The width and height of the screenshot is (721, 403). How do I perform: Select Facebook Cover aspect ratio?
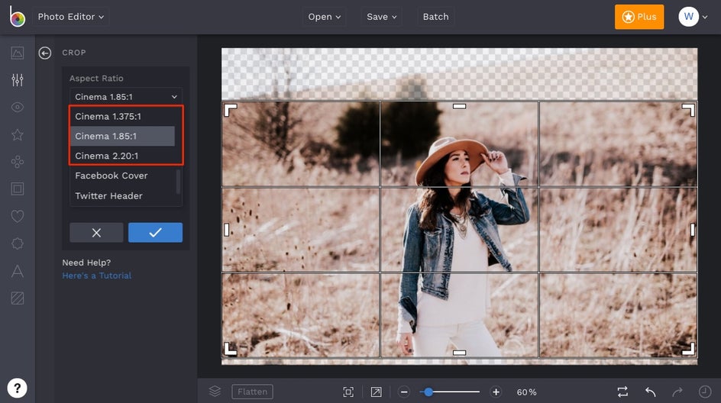click(x=112, y=176)
